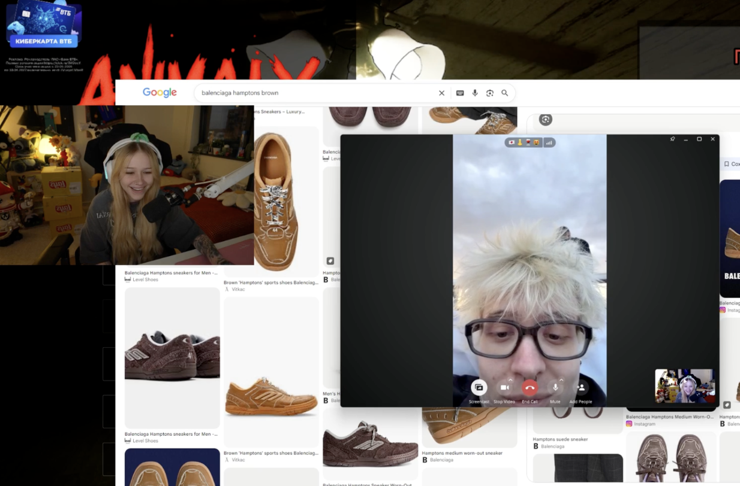Go to the Google logo homepage
This screenshot has height=486, width=740.
point(160,92)
